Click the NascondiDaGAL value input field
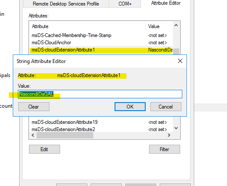This screenshot has width=227, height=186. pos(100,94)
